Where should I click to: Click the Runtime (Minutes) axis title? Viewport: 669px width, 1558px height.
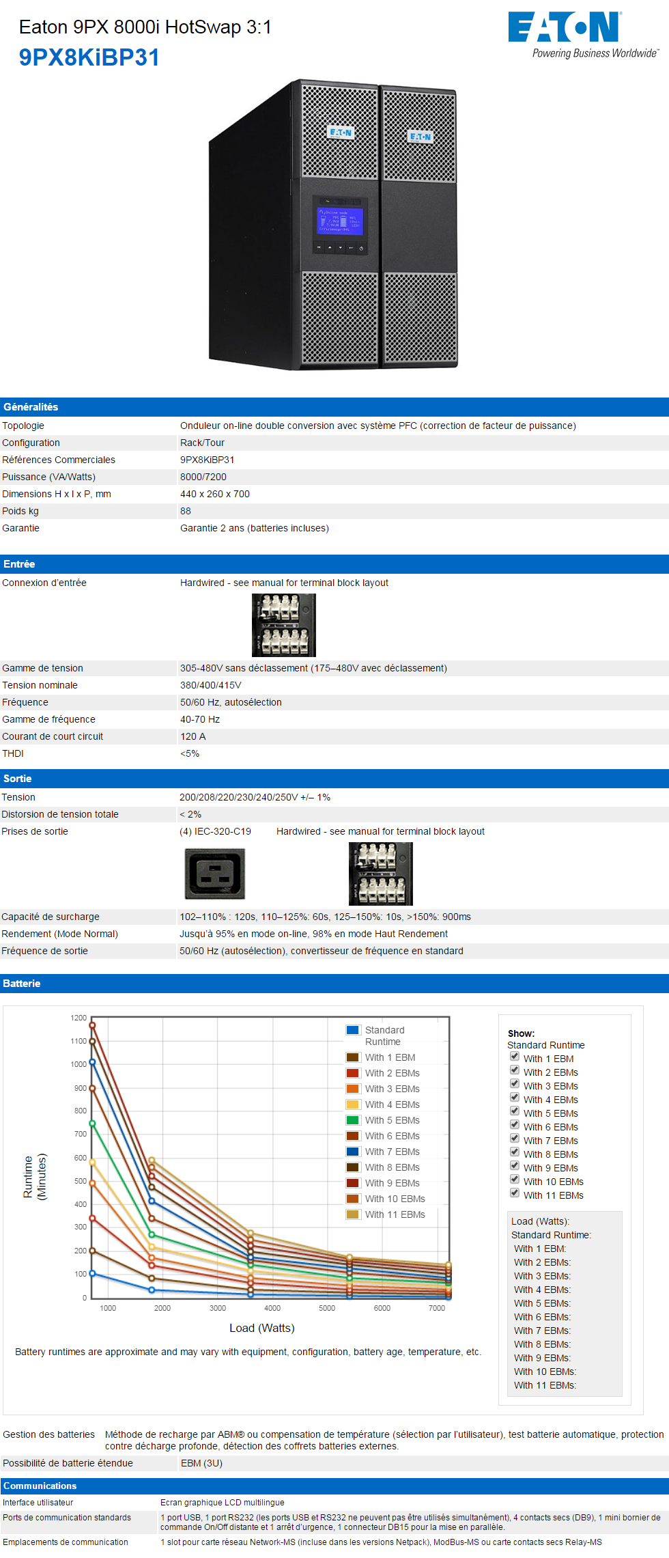(35, 1177)
